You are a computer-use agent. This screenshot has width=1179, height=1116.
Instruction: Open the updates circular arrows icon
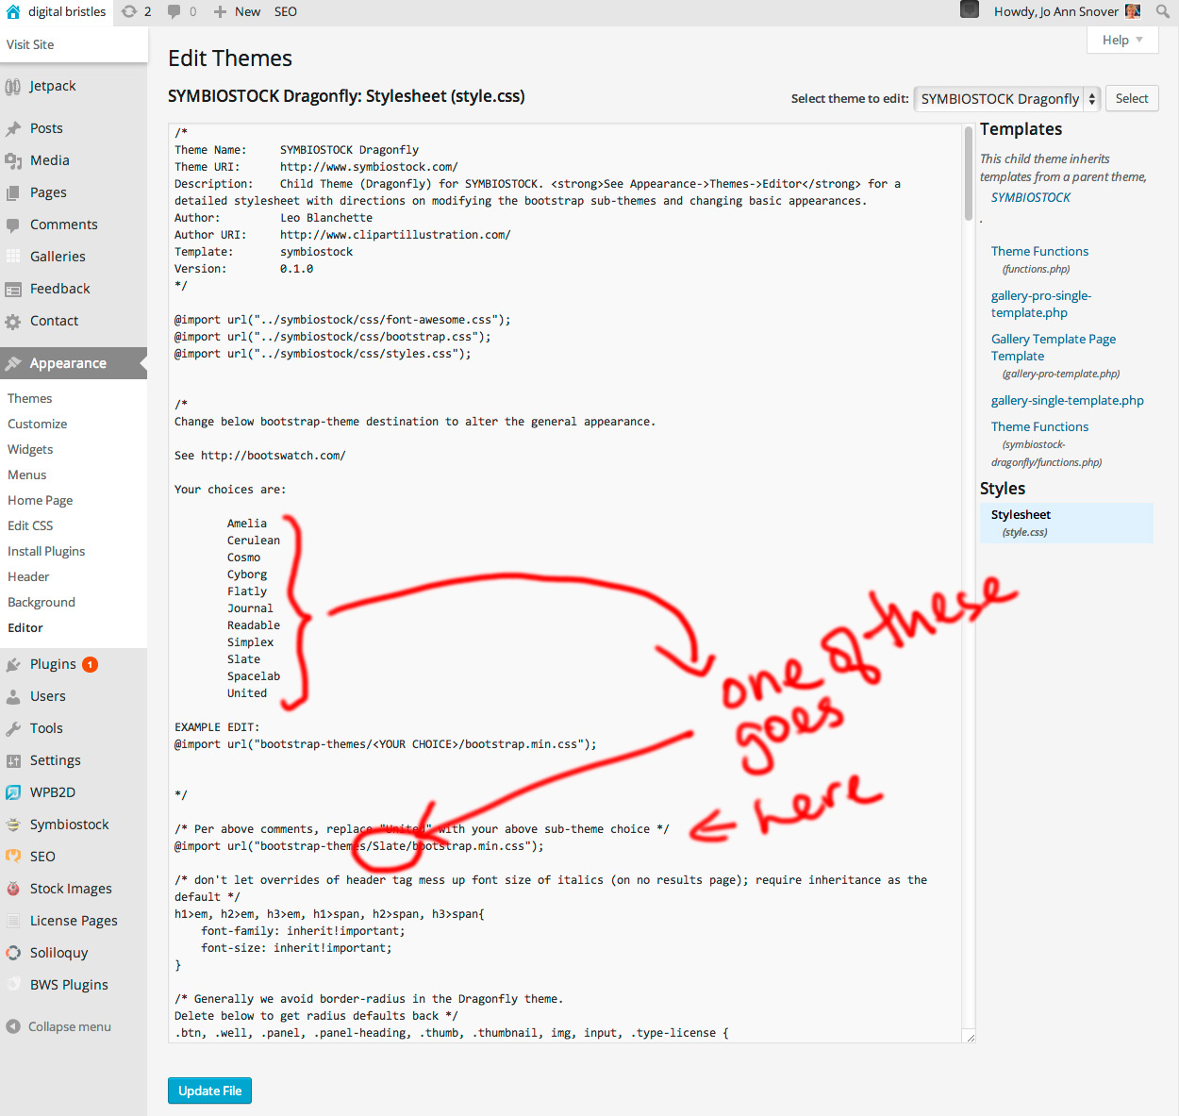pos(129,12)
